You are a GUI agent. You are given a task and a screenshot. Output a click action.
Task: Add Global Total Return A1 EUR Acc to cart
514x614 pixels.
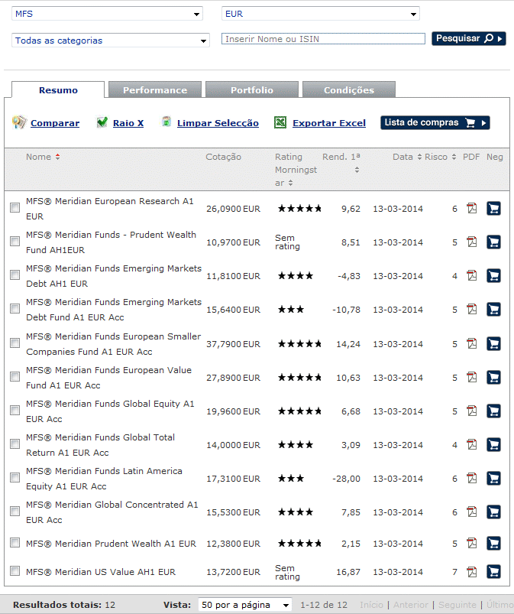click(493, 445)
